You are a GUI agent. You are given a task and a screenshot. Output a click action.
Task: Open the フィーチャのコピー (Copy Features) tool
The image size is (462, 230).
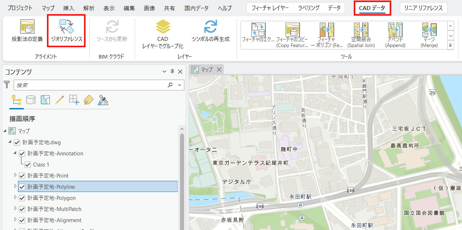292,35
